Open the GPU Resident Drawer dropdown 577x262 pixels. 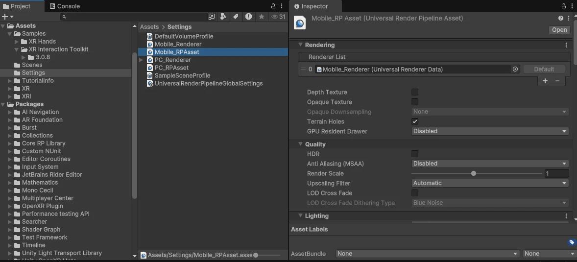(x=490, y=131)
